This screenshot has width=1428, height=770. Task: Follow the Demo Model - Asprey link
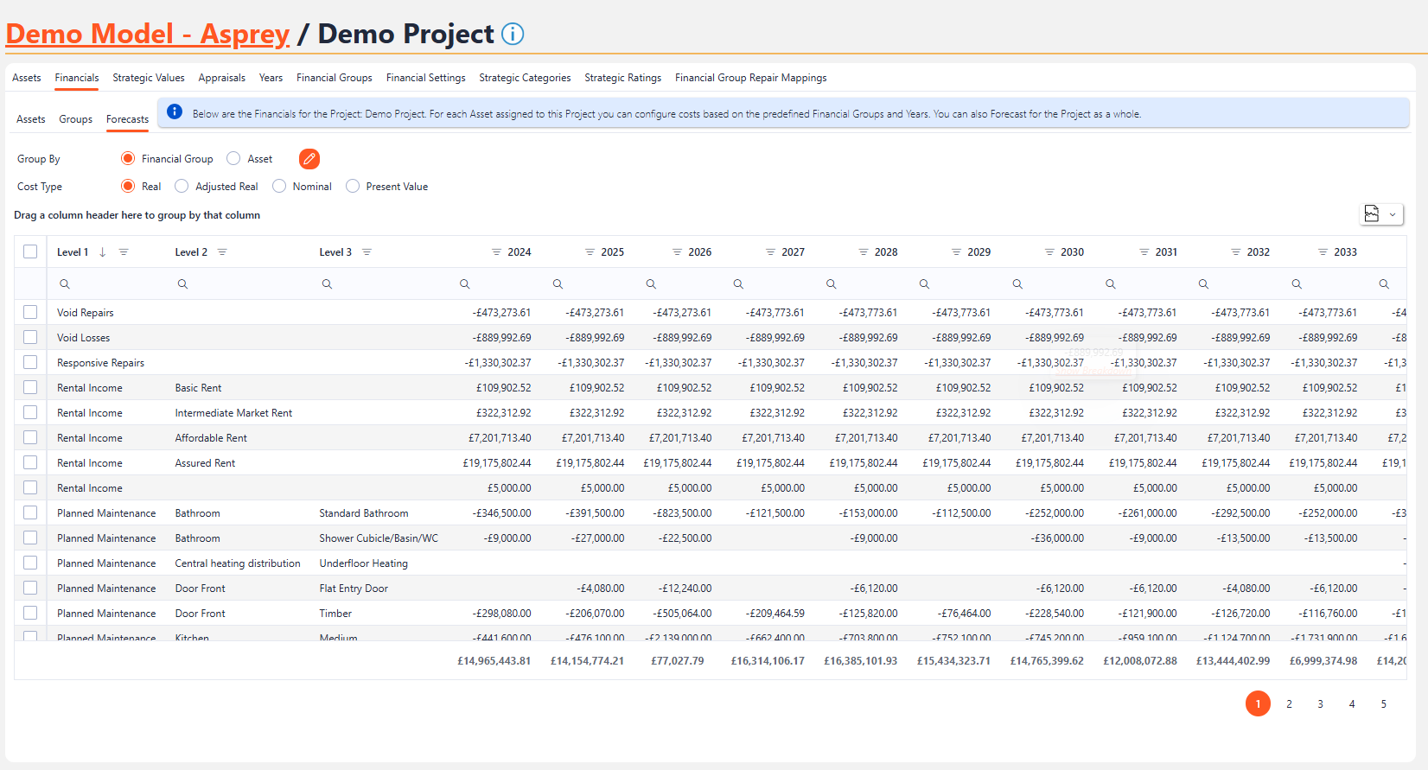pos(147,34)
